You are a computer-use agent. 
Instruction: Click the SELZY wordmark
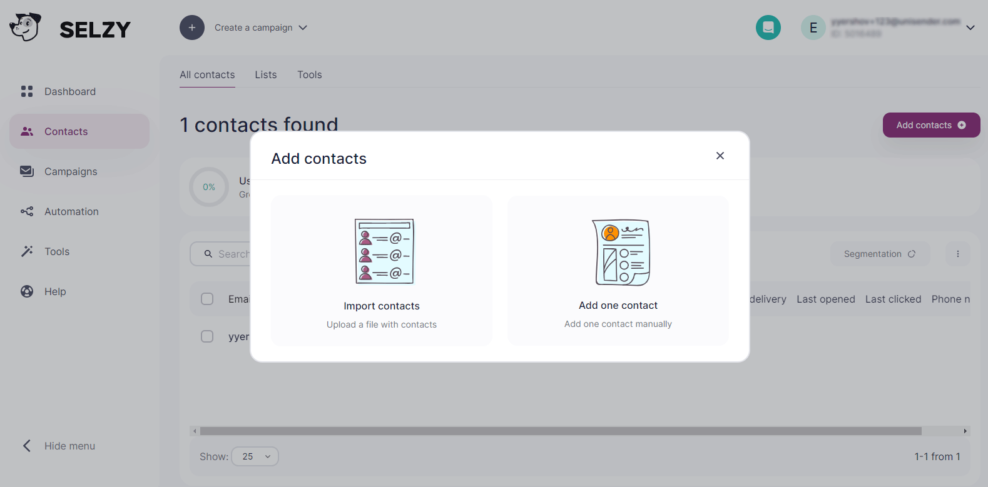pos(95,29)
